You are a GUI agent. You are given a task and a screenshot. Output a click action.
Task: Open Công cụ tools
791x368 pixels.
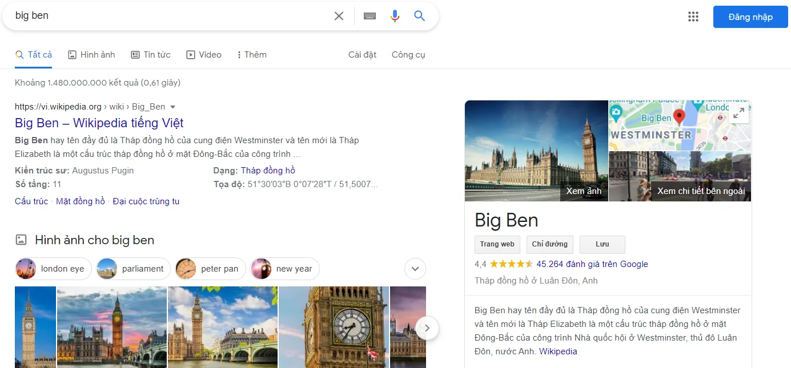click(408, 55)
